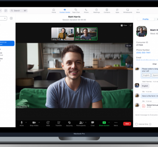Select Matt Harris video thumbnail
158x147 pixels.
click(x=86, y=34)
